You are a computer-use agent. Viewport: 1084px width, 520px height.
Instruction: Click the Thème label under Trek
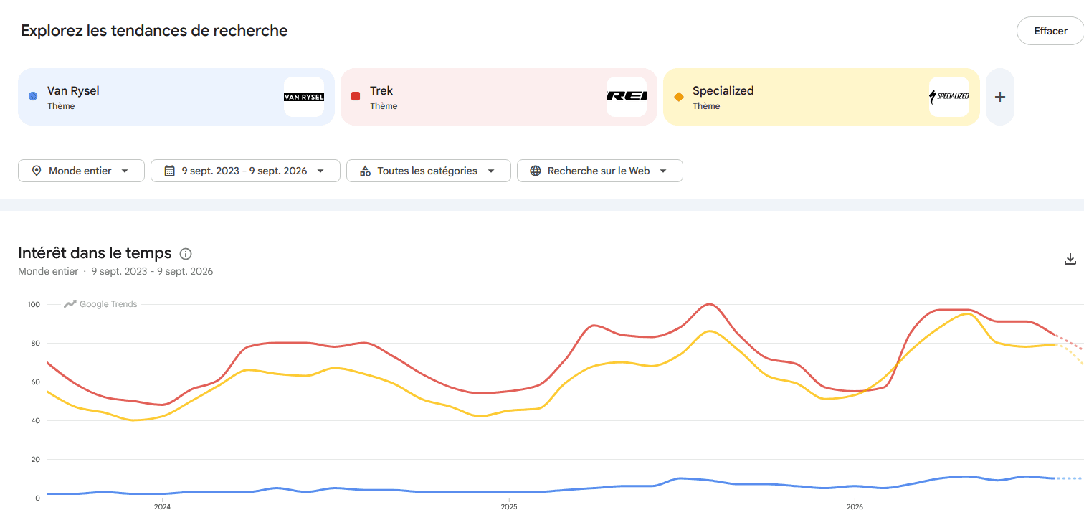click(x=384, y=106)
